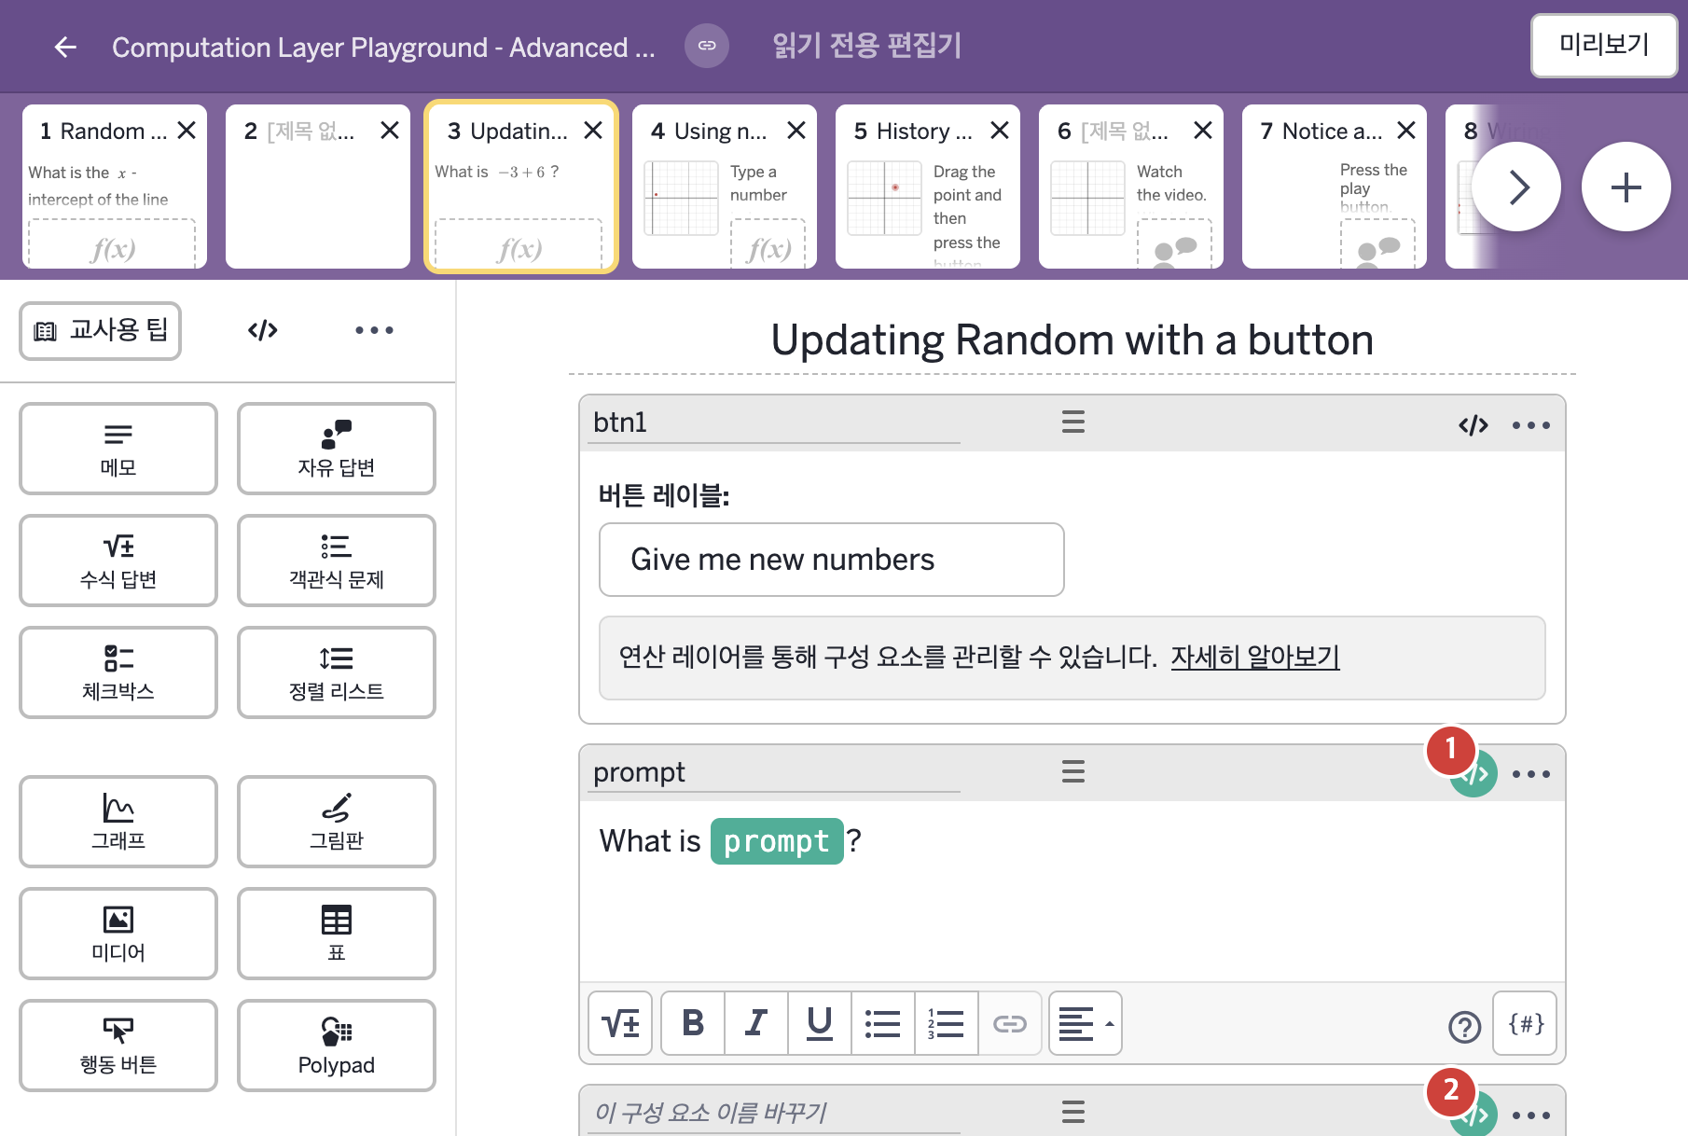The image size is (1688, 1136).
Task: Open the text alignment dropdown
Action: click(1086, 1023)
